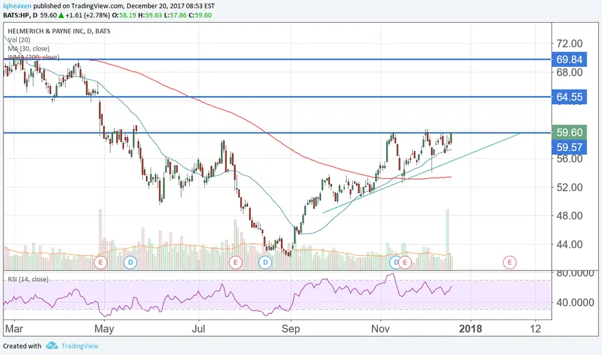Select the earnings E marker in late July
Viewport: 602px width, 355px height.
coord(235,263)
